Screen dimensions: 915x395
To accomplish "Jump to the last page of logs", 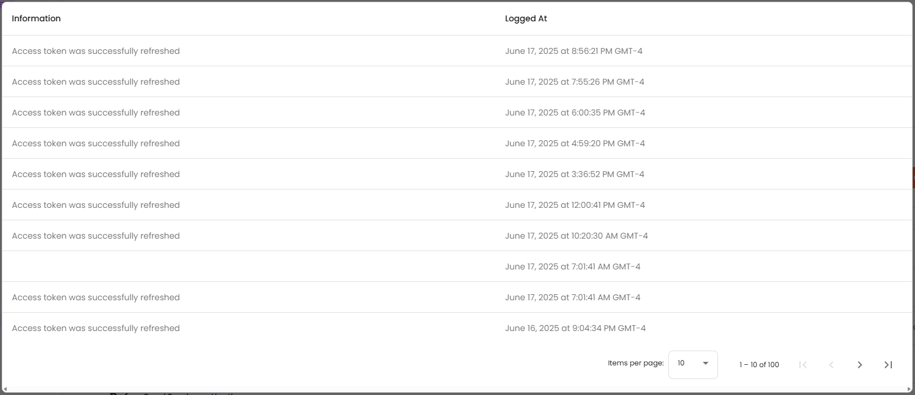I will coord(888,365).
